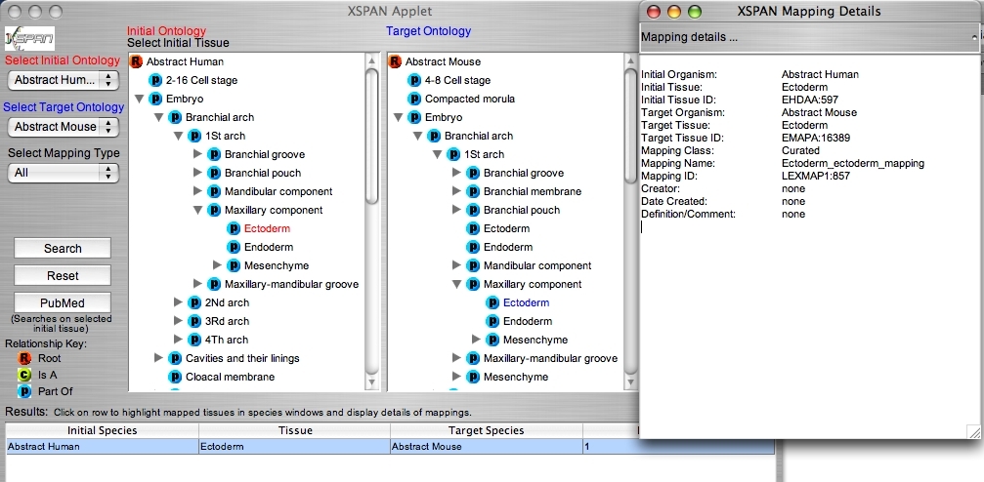The height and width of the screenshot is (482, 984).
Task: Click the Abstract Mouse cell in results
Action: click(x=487, y=447)
